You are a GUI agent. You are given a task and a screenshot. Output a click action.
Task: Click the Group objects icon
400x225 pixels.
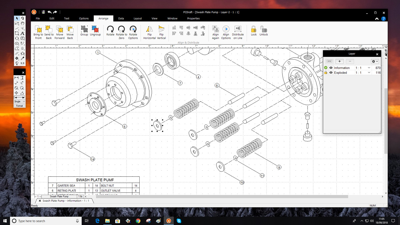[84, 29]
